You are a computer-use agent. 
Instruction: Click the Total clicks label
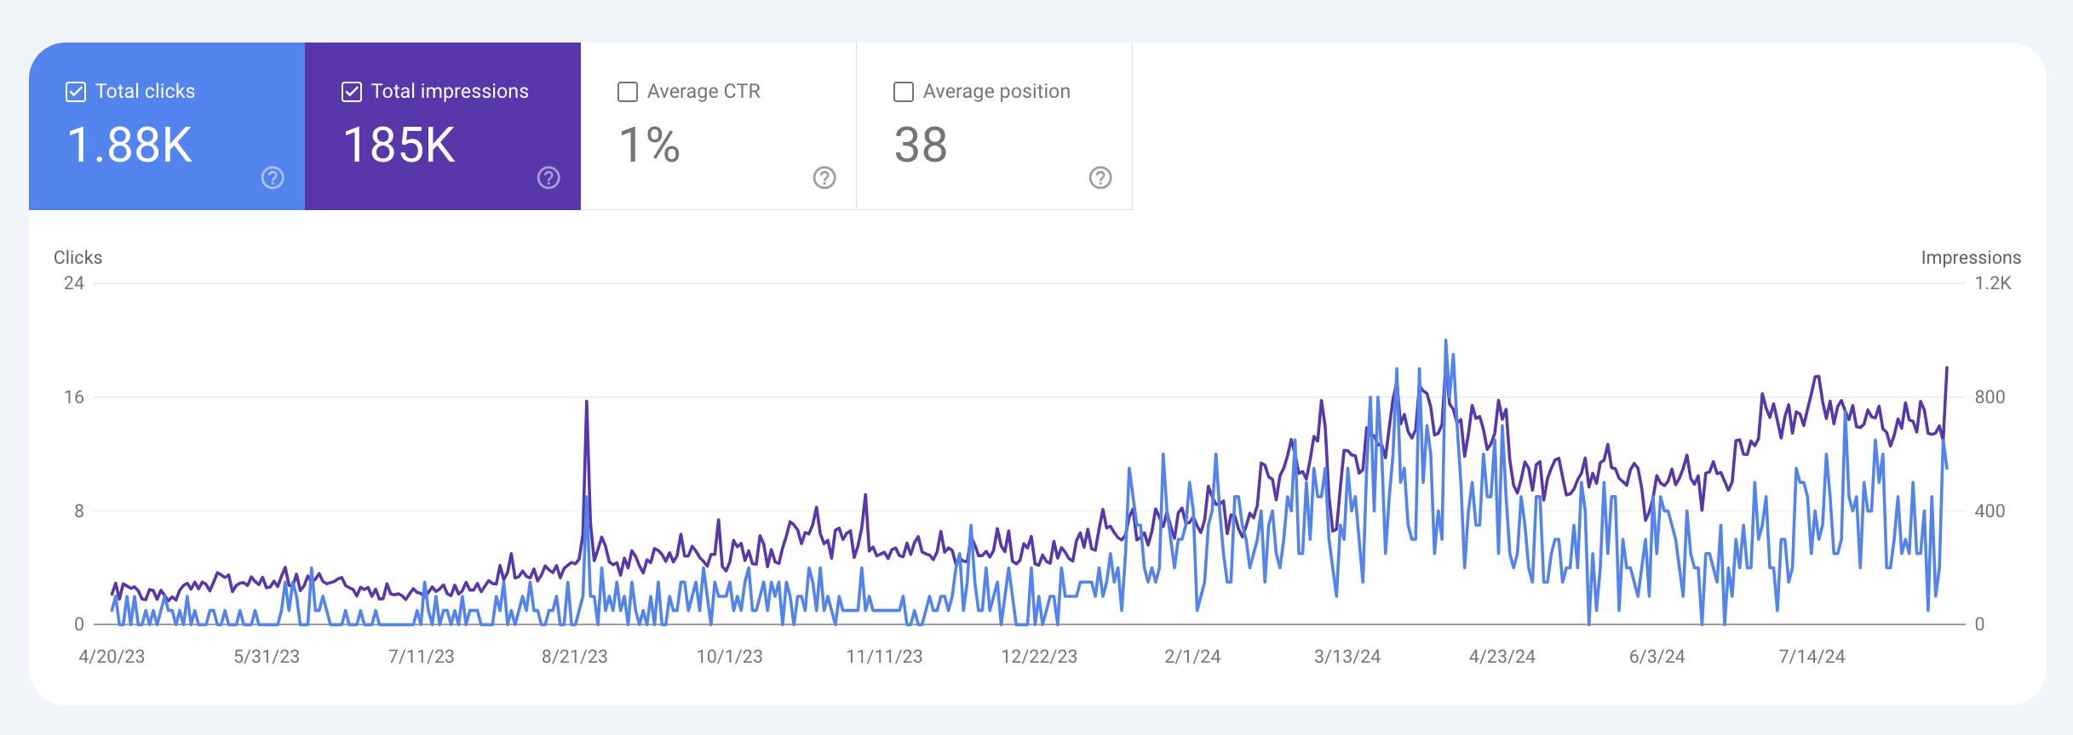(x=145, y=91)
